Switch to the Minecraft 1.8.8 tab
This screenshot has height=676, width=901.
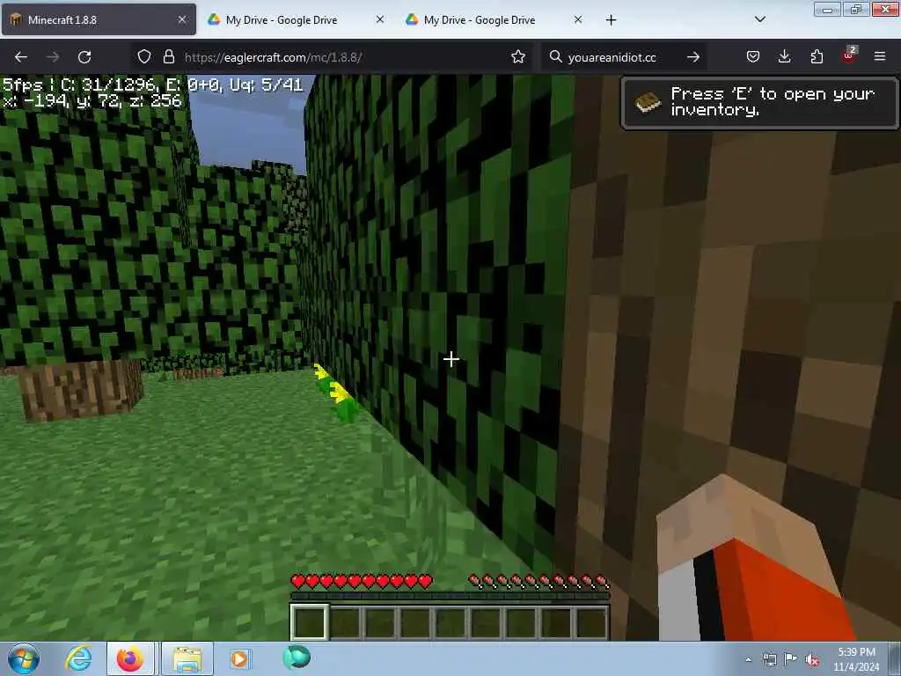point(99,19)
